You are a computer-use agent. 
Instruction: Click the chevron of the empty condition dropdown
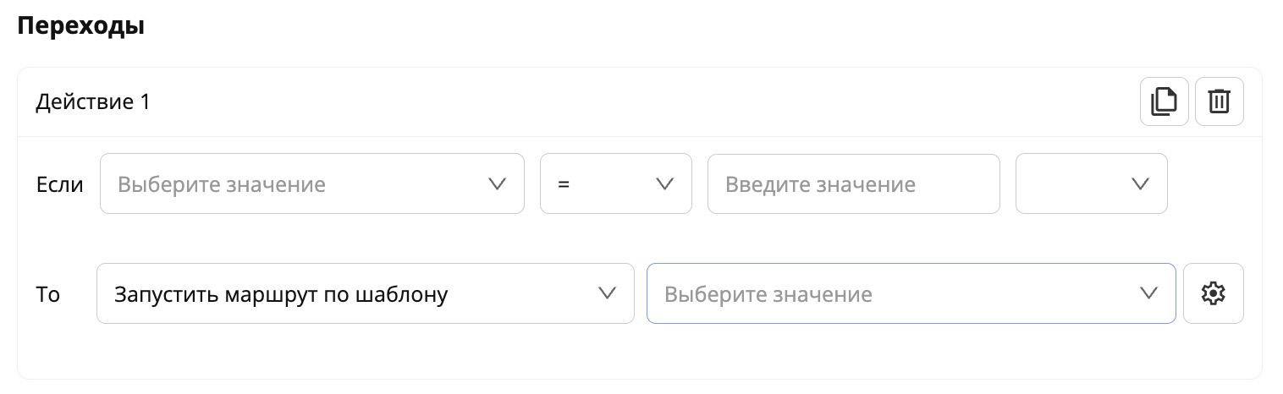tap(1140, 183)
